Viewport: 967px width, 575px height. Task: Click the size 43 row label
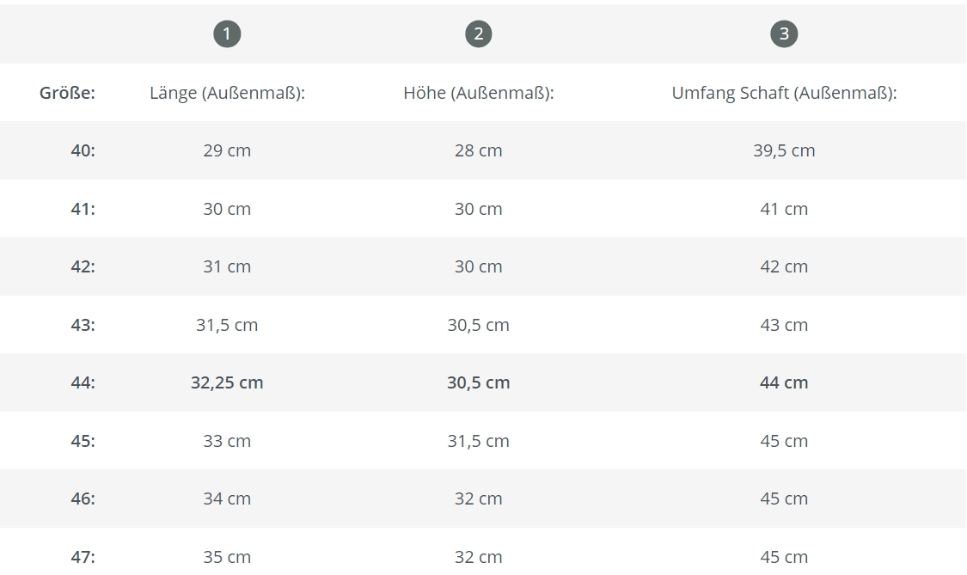(x=83, y=325)
